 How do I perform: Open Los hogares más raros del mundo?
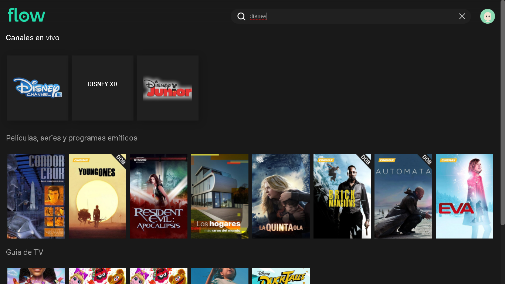point(220,196)
